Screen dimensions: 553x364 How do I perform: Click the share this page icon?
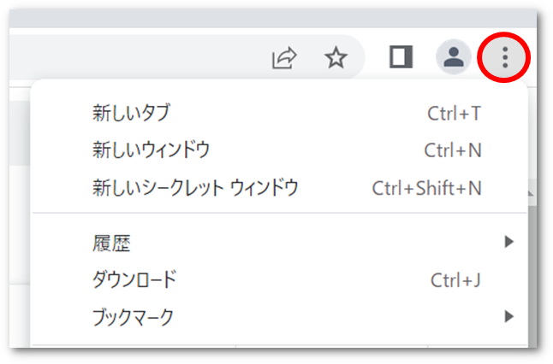coord(284,57)
